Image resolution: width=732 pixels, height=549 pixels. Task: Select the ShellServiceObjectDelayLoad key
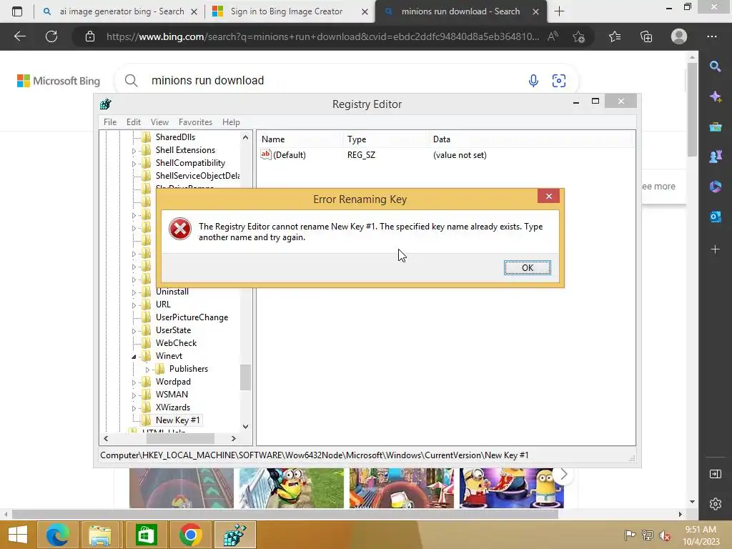pos(197,176)
